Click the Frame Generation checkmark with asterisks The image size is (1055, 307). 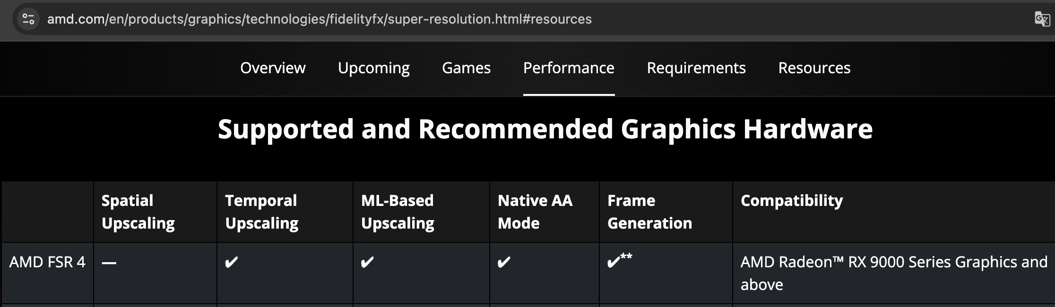pyautogui.click(x=619, y=261)
